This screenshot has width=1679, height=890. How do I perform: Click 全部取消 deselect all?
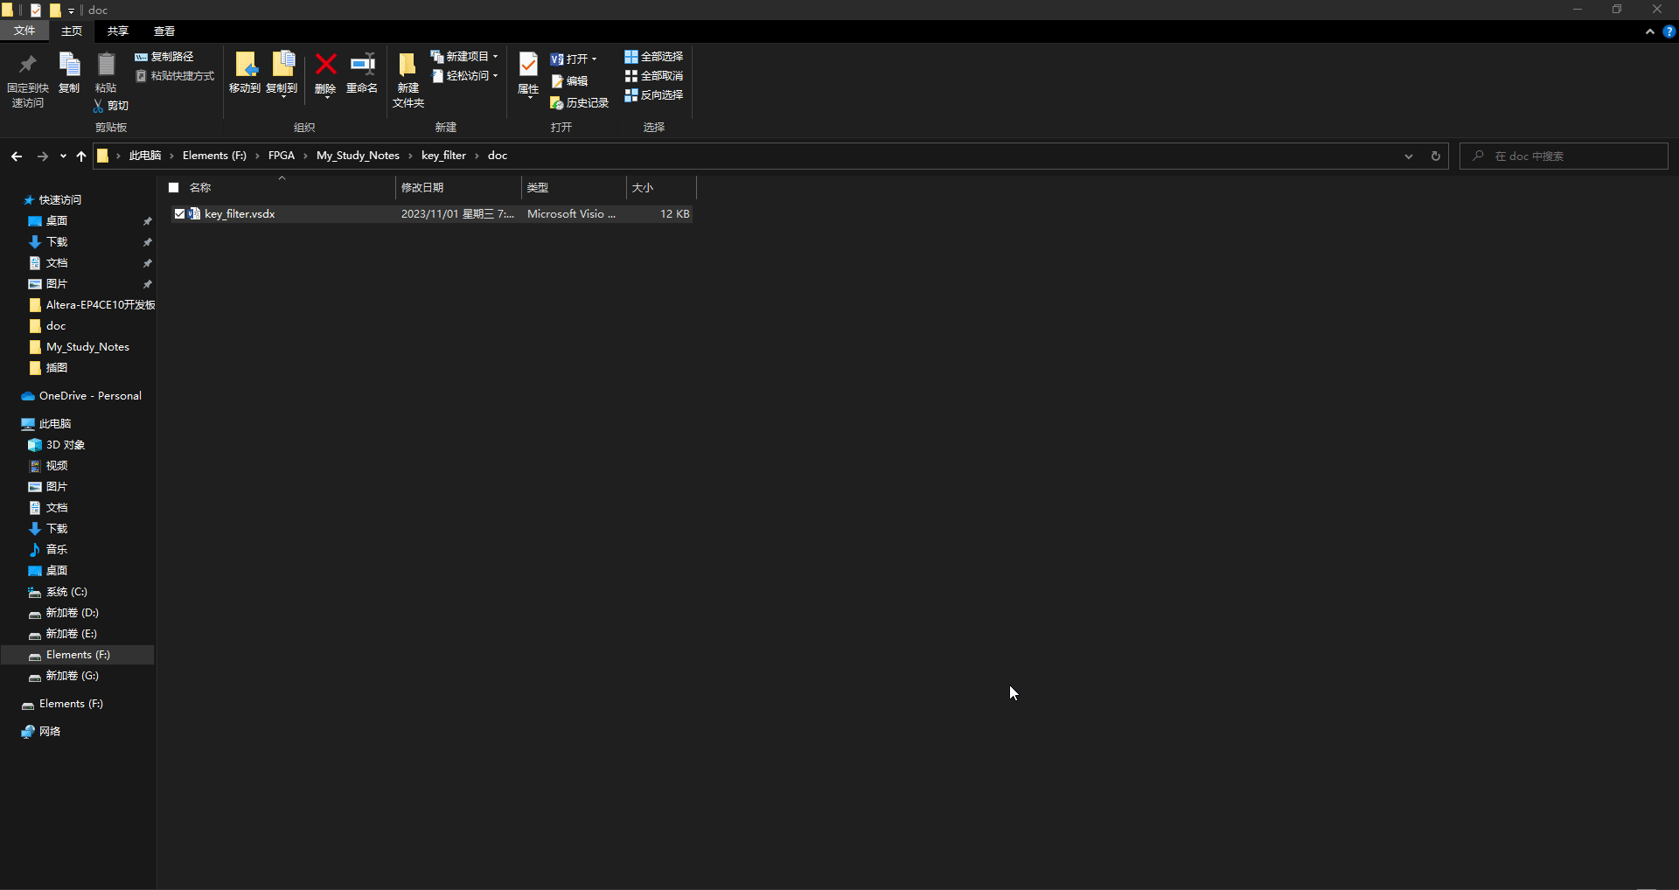pyautogui.click(x=653, y=76)
